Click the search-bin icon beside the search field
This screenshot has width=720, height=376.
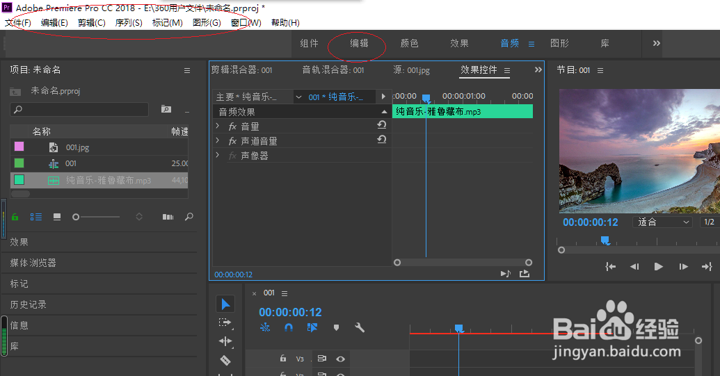[166, 109]
